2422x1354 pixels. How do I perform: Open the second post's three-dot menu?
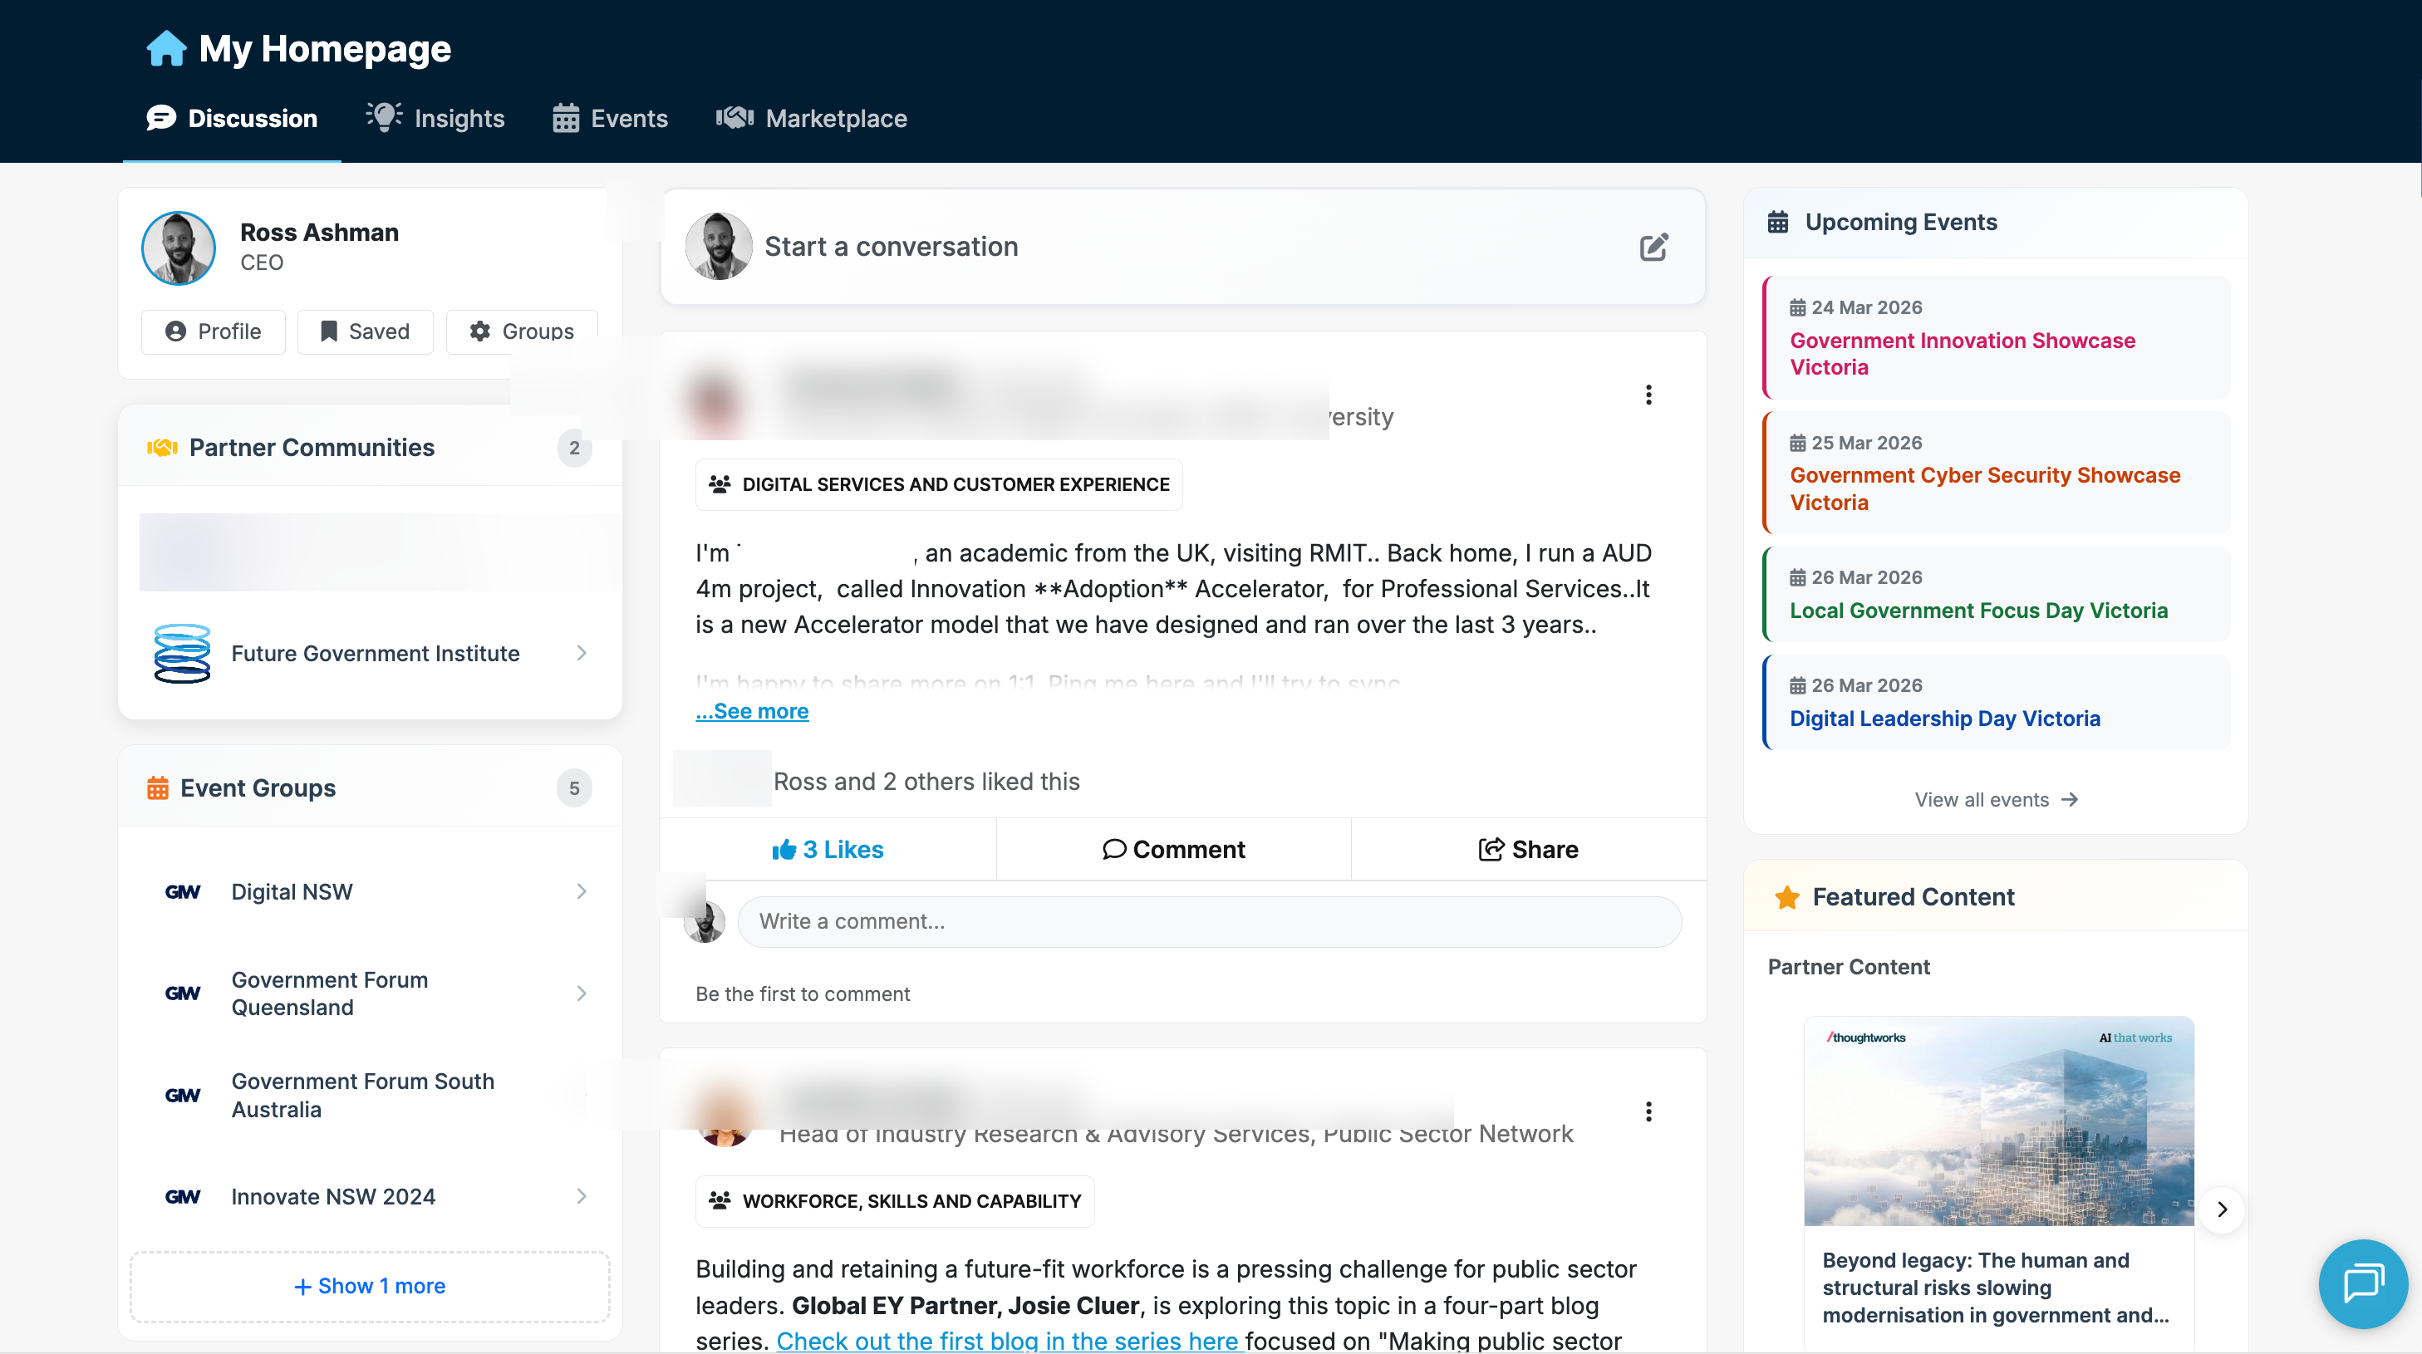[1648, 1111]
